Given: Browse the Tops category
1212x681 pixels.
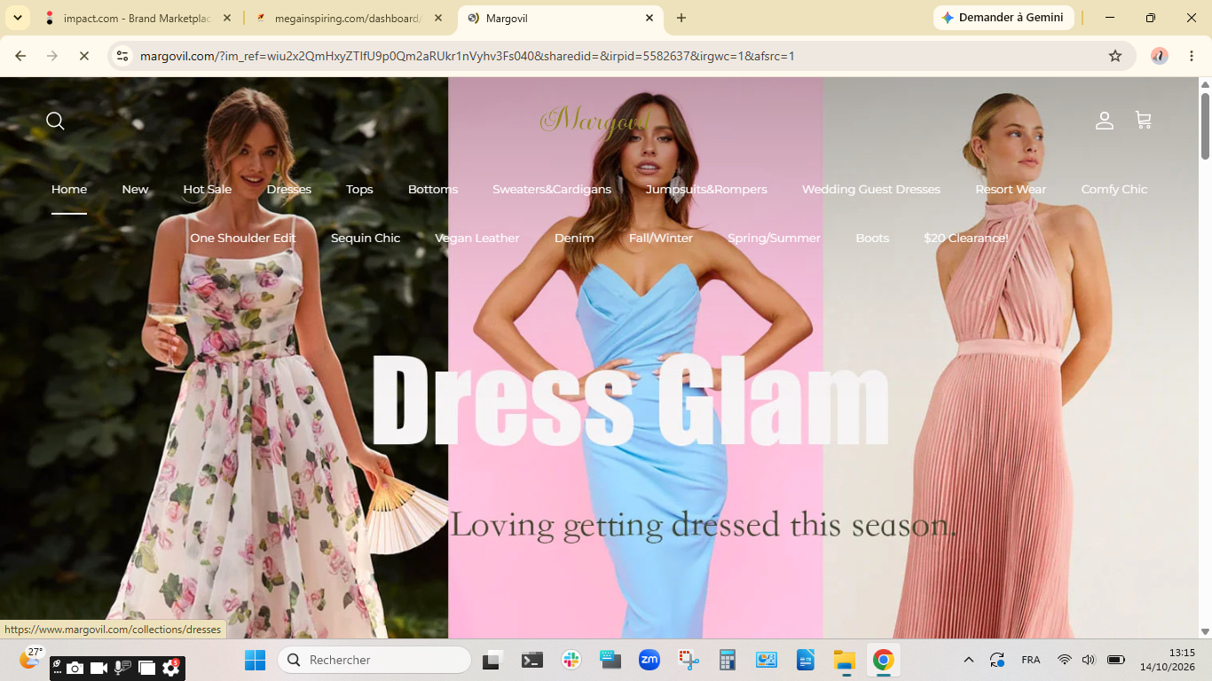Looking at the screenshot, I should pos(359,190).
